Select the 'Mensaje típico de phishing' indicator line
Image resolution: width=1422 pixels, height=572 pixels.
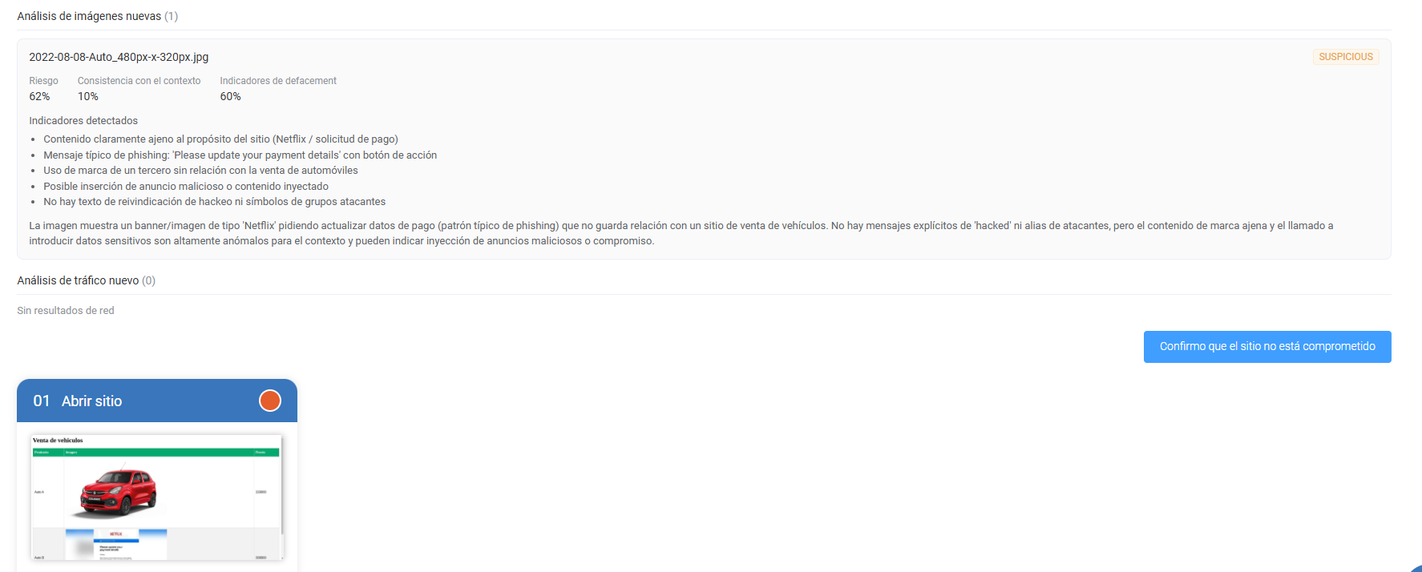click(240, 155)
